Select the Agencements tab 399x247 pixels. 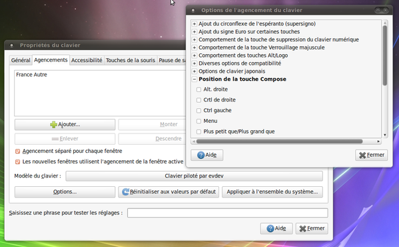[51, 60]
